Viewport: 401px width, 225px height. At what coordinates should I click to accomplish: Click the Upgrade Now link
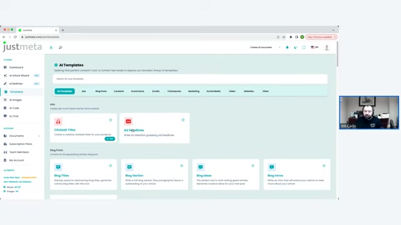coord(29,177)
